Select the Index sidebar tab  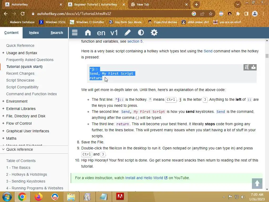34,33
